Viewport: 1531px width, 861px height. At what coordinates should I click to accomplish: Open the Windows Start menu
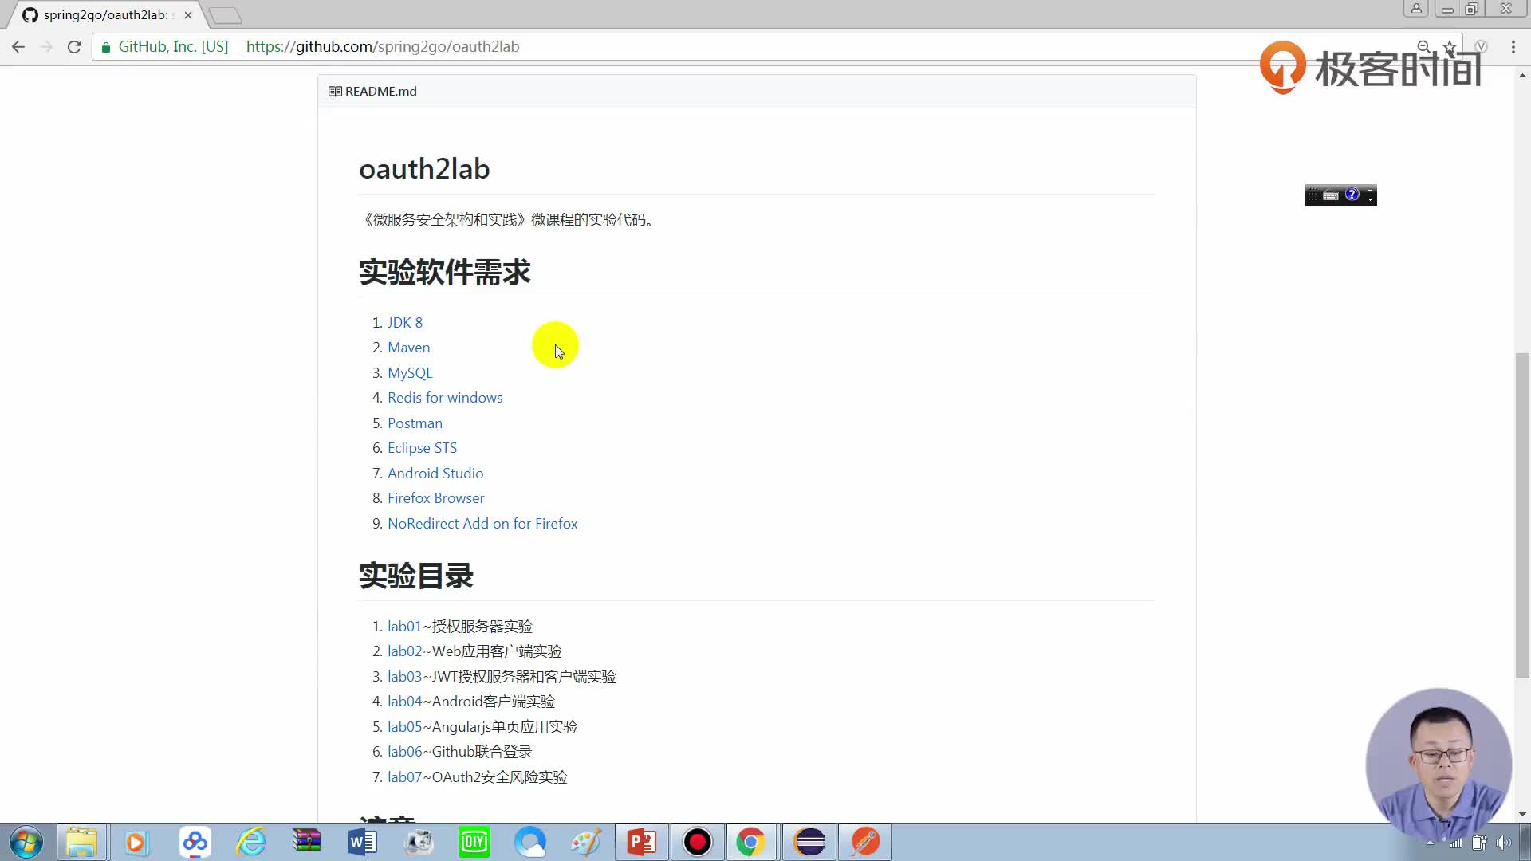pyautogui.click(x=26, y=842)
